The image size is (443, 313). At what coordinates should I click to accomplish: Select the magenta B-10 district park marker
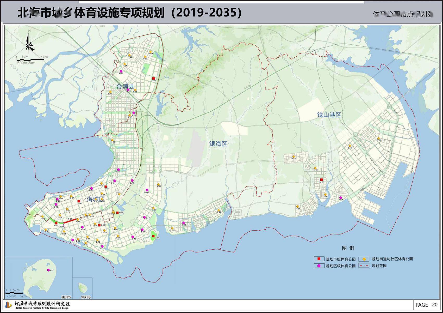pos(121,71)
